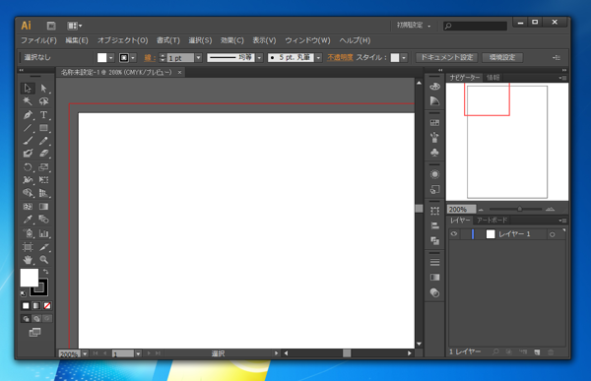Screen dimensions: 591x381
Task: Select the Blob Brush tool
Action: point(28,154)
